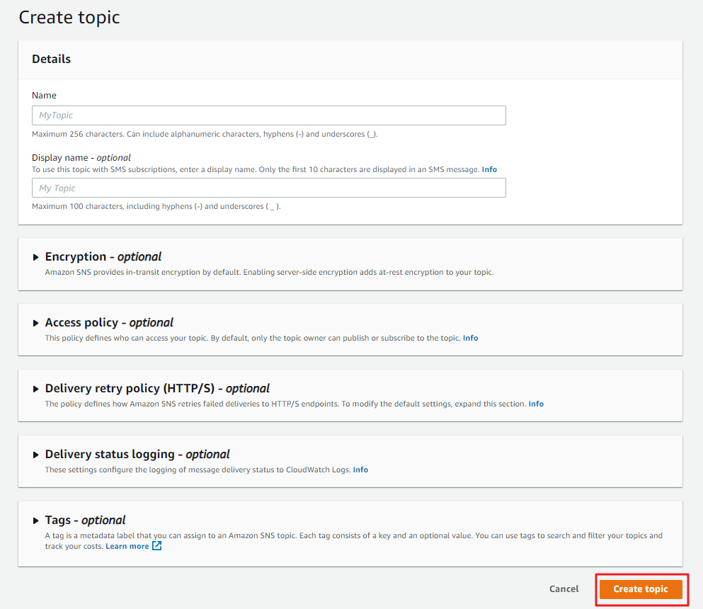The width and height of the screenshot is (703, 609).
Task: Open the Info link for Display name
Action: (x=489, y=170)
